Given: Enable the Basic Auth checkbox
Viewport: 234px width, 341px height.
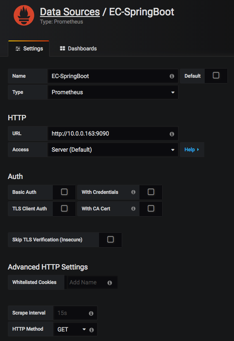Looking at the screenshot, I should (64, 192).
